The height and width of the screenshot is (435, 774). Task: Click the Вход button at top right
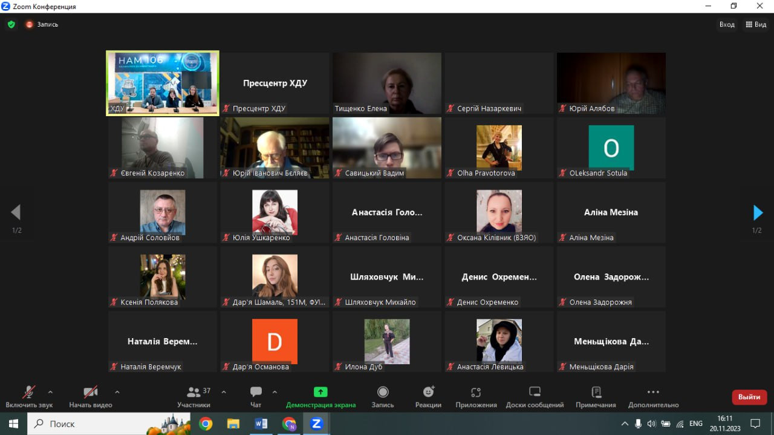727,25
